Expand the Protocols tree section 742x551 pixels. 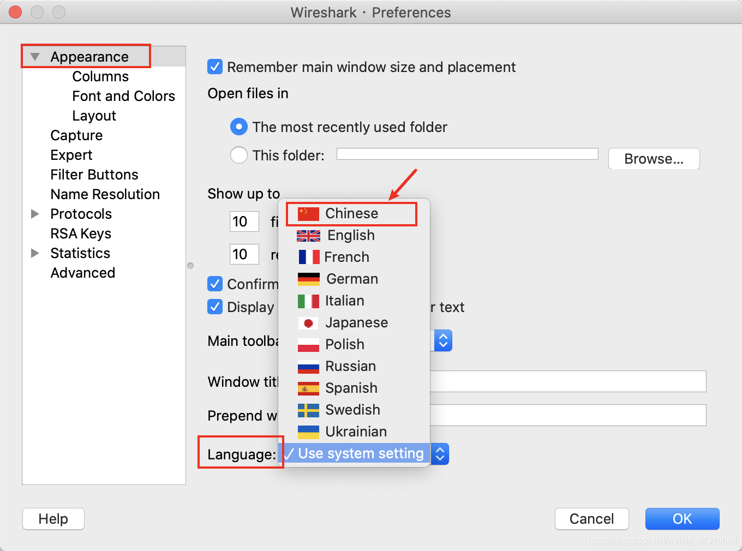(35, 214)
